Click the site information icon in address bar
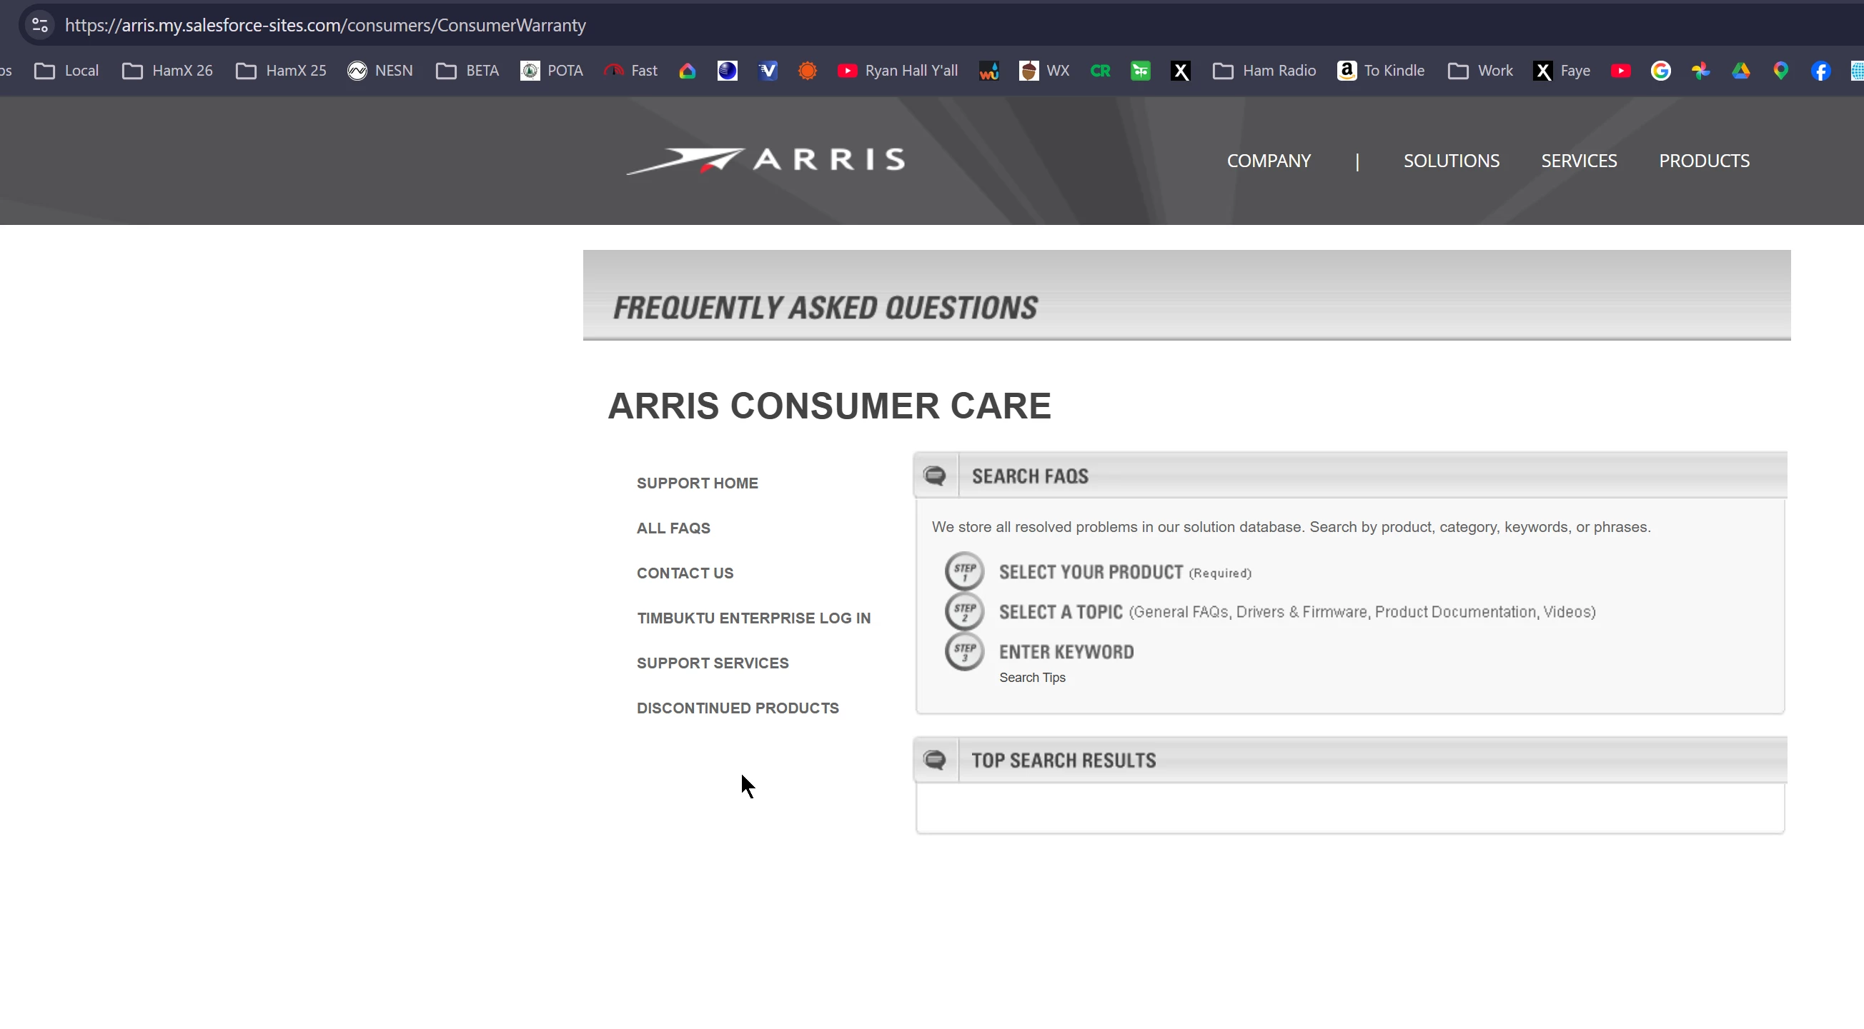This screenshot has height=1029, width=1864. pos(40,25)
